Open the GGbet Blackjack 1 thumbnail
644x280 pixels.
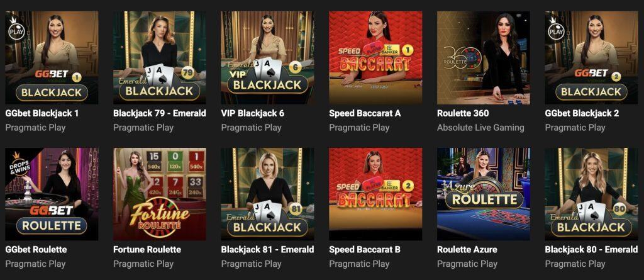(52, 57)
